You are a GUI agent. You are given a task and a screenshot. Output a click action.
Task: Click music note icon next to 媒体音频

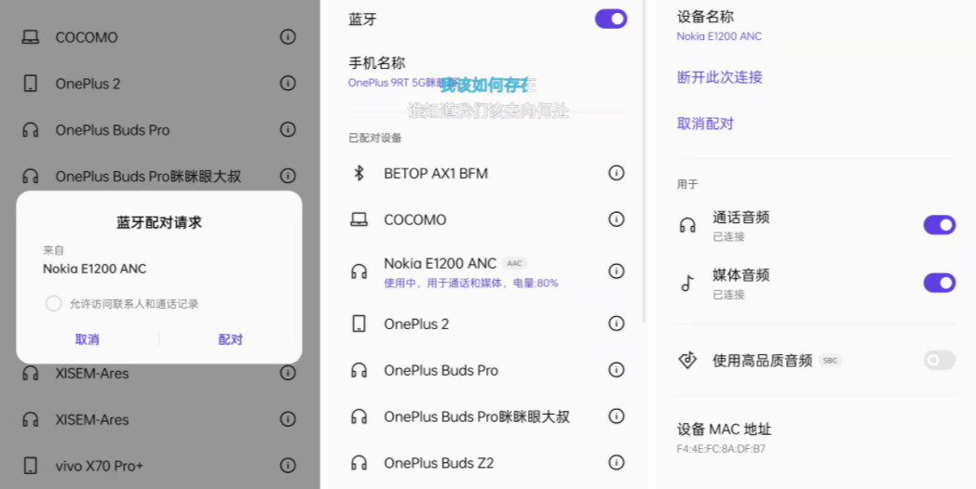(x=687, y=284)
